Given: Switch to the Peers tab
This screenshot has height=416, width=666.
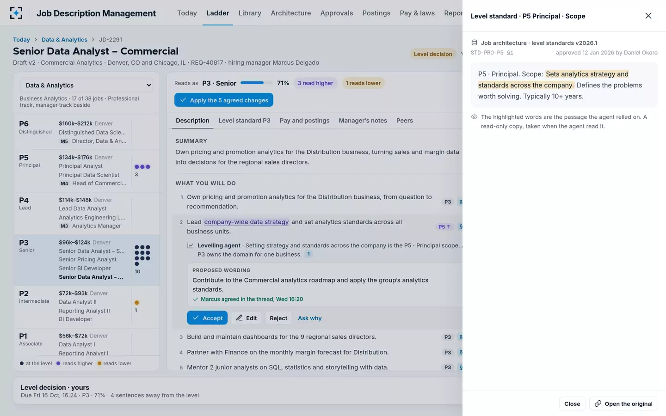Looking at the screenshot, I should pyautogui.click(x=405, y=121).
